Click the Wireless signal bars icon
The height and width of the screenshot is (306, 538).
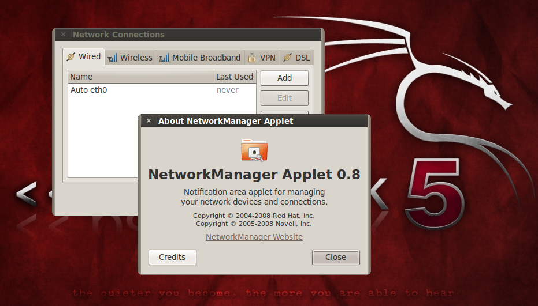(112, 58)
